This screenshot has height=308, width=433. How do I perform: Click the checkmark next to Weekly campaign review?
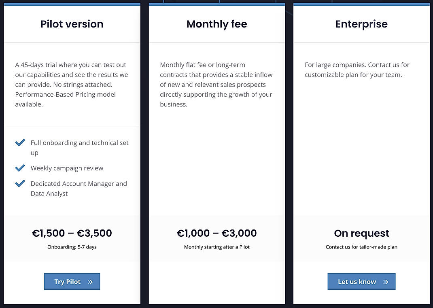click(20, 168)
